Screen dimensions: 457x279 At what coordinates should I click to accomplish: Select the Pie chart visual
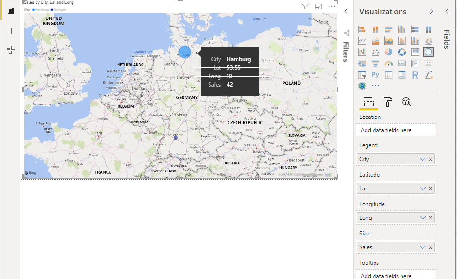[389, 52]
